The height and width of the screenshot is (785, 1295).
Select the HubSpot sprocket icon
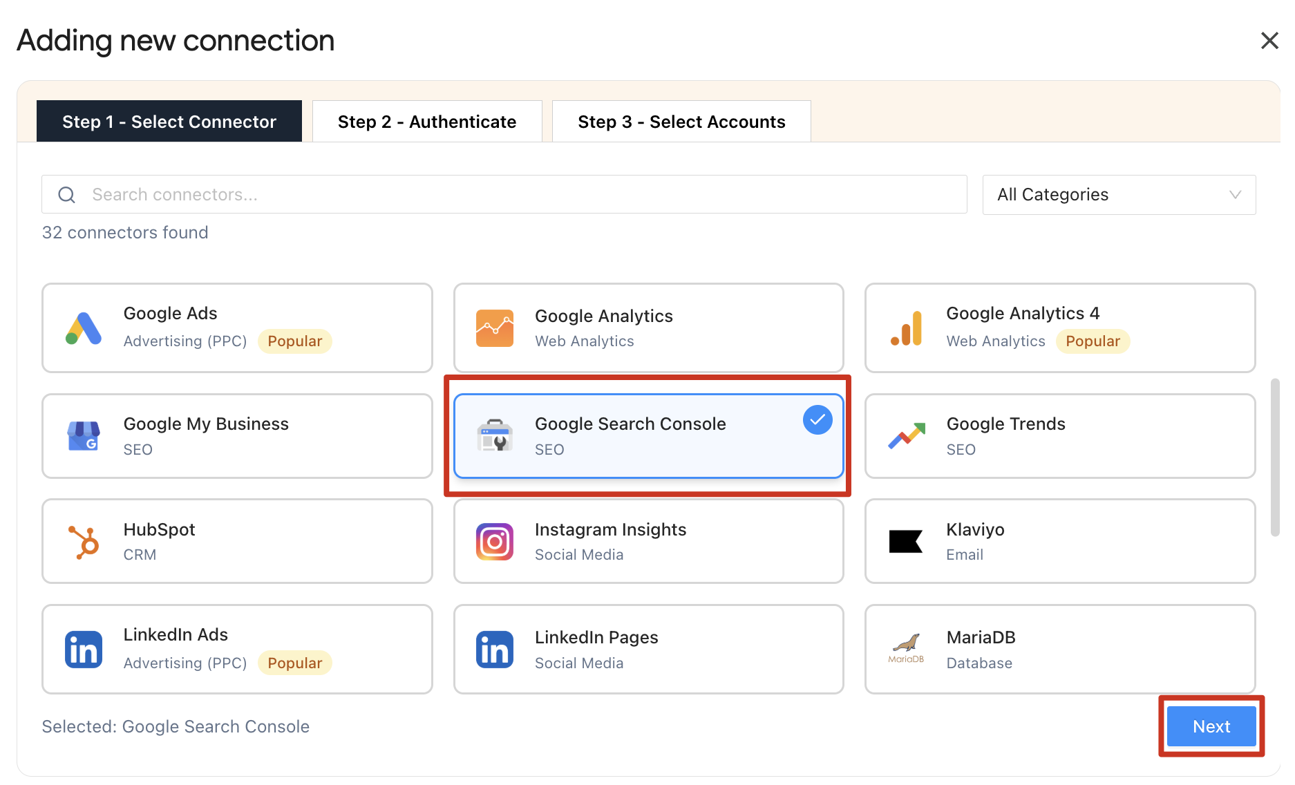pyautogui.click(x=84, y=542)
